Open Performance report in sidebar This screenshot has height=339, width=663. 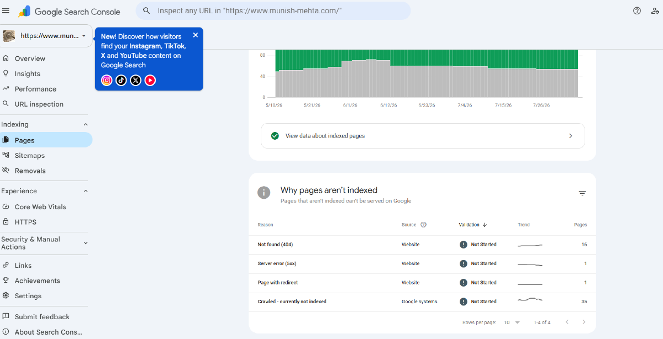[35, 89]
